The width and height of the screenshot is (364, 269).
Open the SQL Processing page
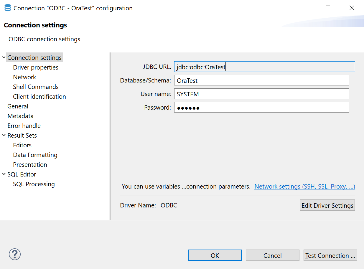tap(34, 184)
